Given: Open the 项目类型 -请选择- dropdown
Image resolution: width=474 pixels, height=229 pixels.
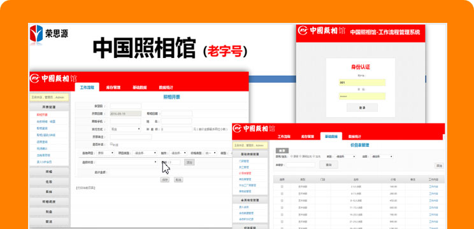Looking at the screenshot, I should [145, 153].
